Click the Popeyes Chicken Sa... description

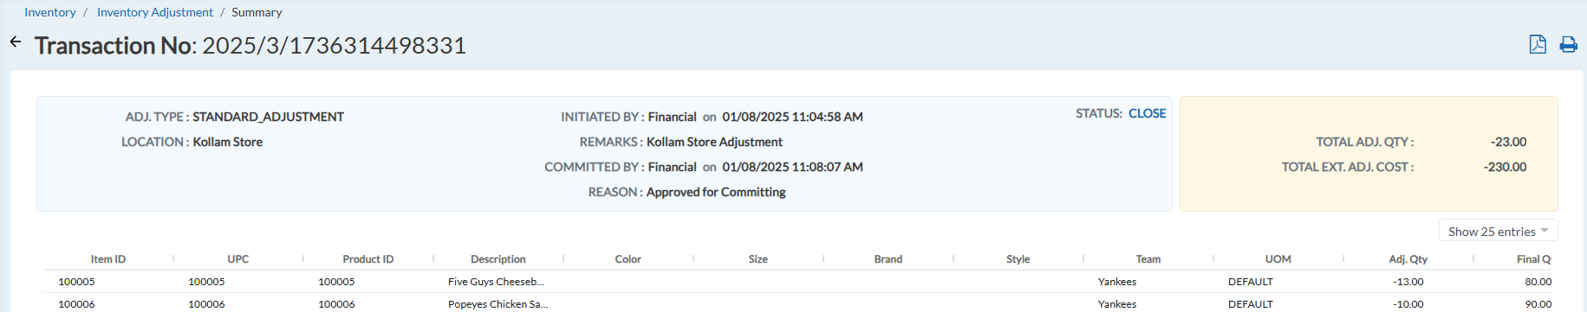pyautogui.click(x=498, y=304)
